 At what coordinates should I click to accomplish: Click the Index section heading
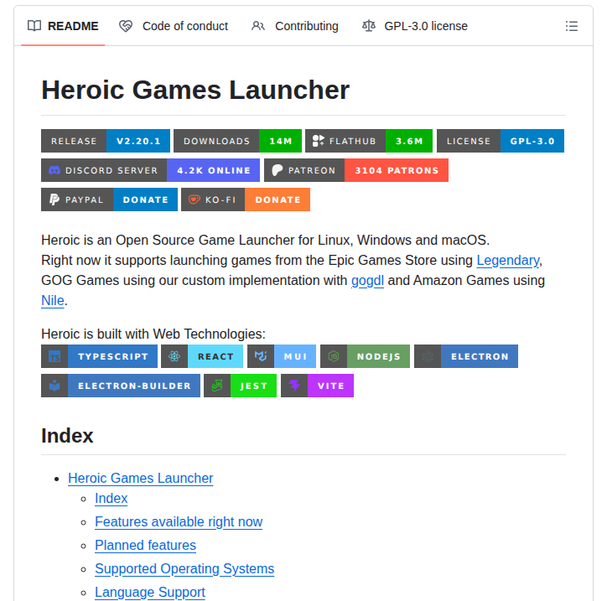point(67,436)
